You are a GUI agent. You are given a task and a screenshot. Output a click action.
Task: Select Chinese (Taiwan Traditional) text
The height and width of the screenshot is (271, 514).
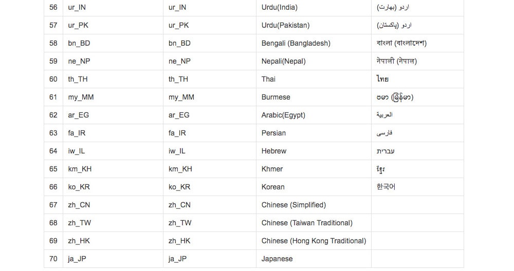(x=307, y=223)
